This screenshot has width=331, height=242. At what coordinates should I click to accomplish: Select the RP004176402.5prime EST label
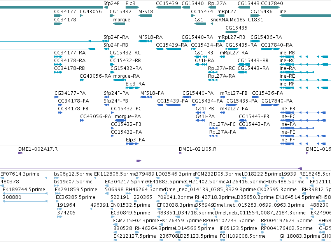[x=287, y=228]
